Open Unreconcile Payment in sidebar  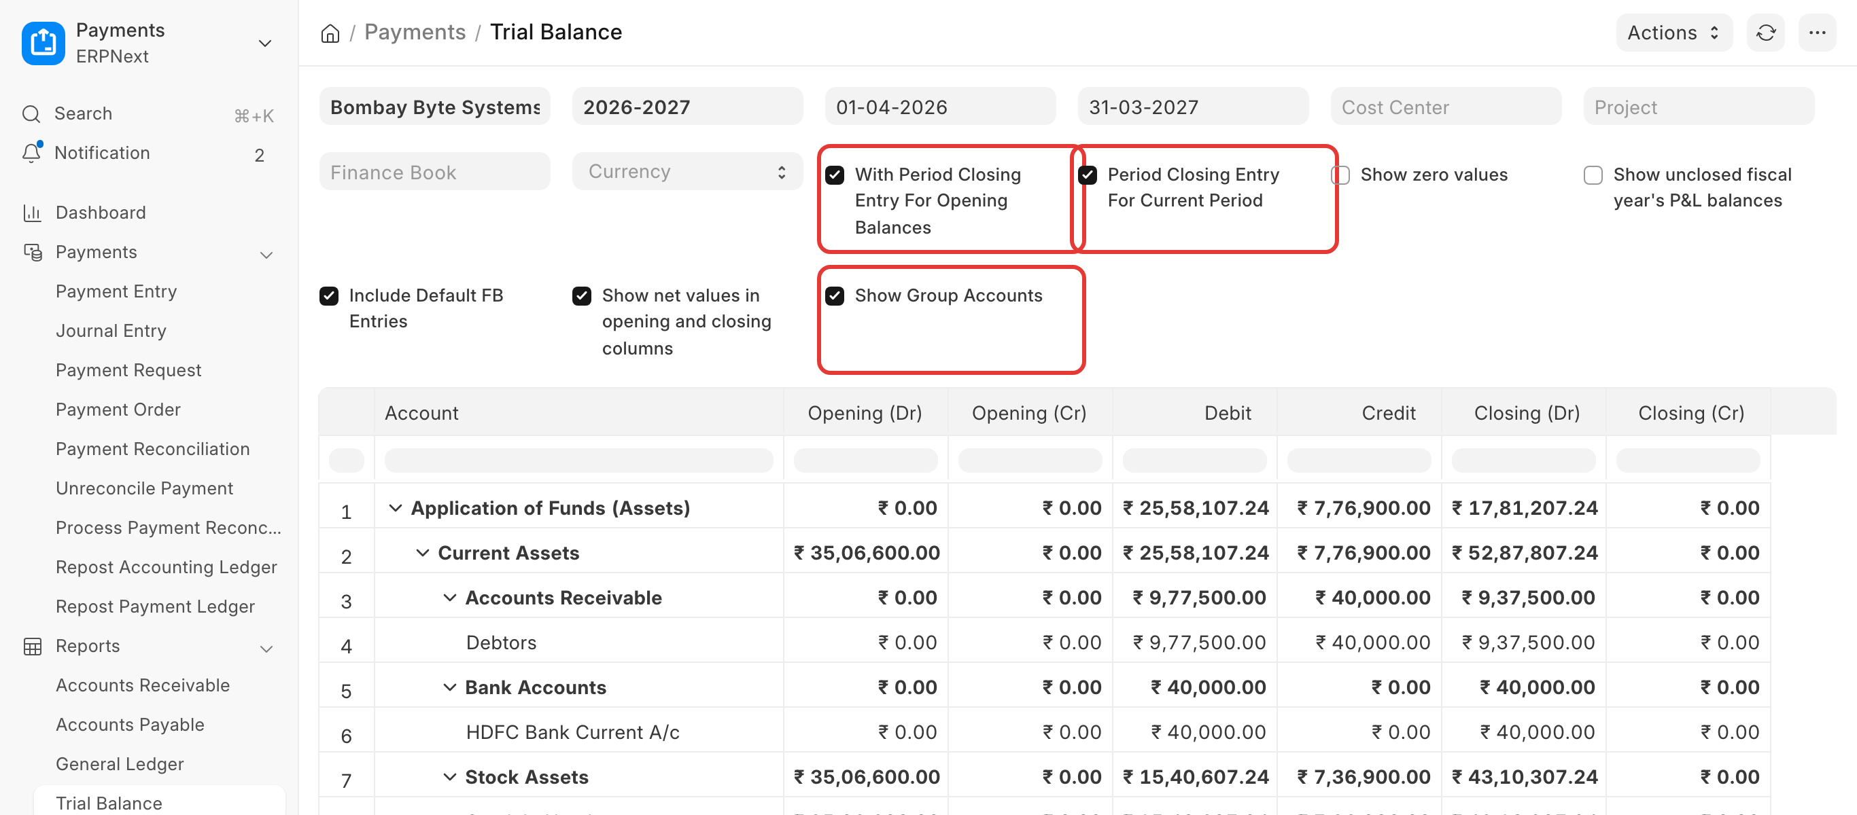(x=144, y=488)
